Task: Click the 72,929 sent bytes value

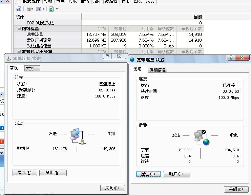Action: [184, 150]
